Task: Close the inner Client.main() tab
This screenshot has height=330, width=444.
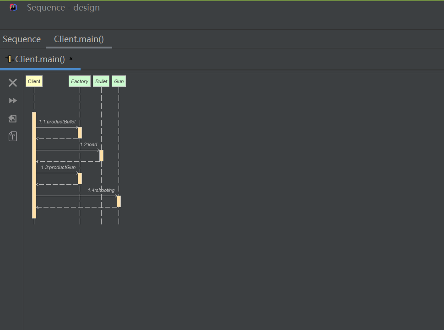Action: click(71, 59)
